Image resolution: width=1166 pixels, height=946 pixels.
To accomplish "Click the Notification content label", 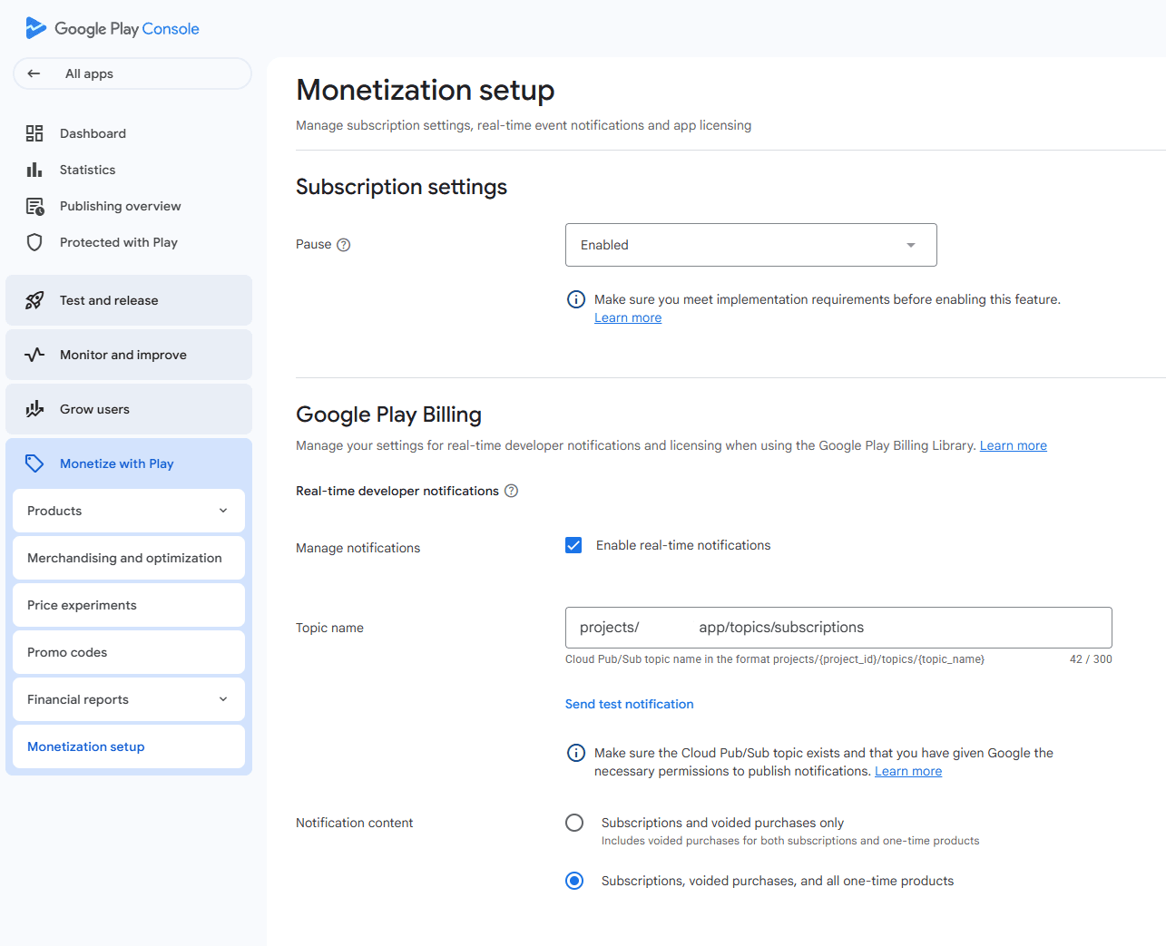I will coord(354,823).
